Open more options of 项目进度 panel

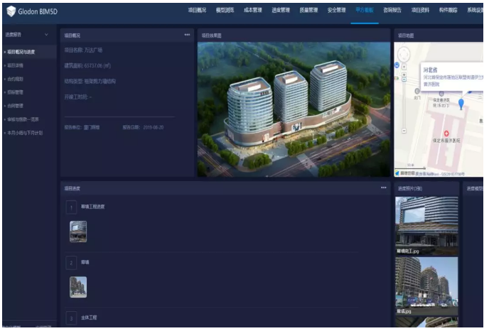click(384, 188)
